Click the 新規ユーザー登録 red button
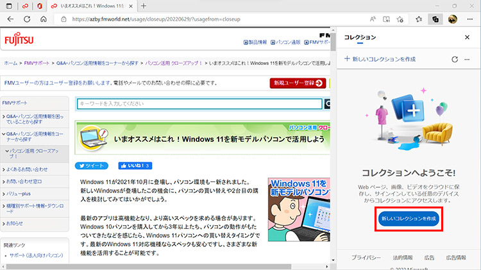 coord(298,83)
